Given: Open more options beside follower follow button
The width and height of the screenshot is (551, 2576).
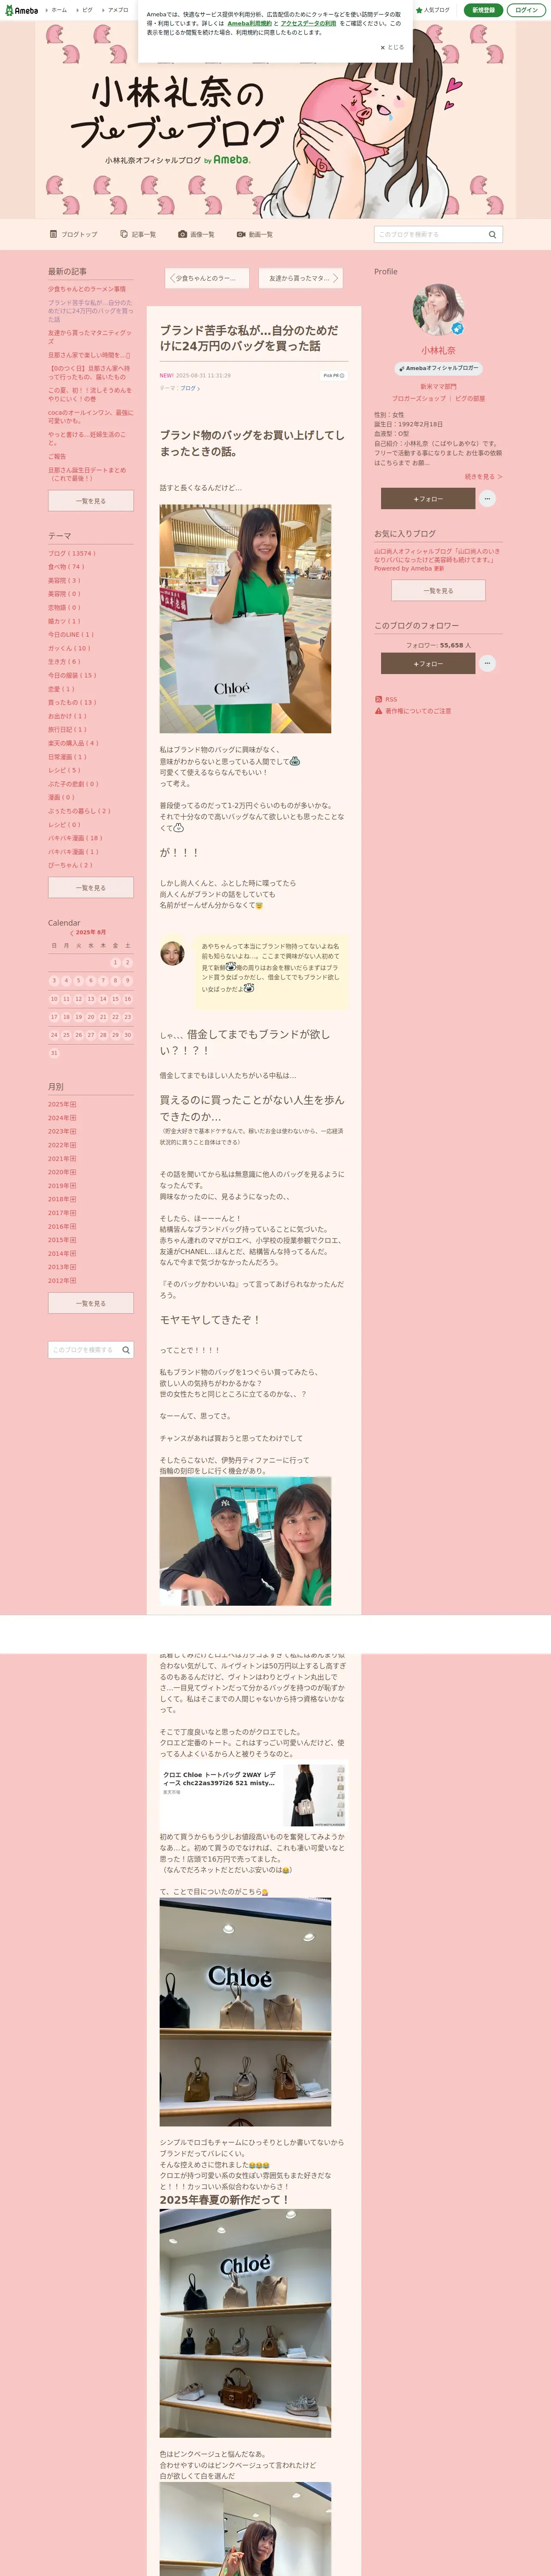Looking at the screenshot, I should [x=487, y=663].
